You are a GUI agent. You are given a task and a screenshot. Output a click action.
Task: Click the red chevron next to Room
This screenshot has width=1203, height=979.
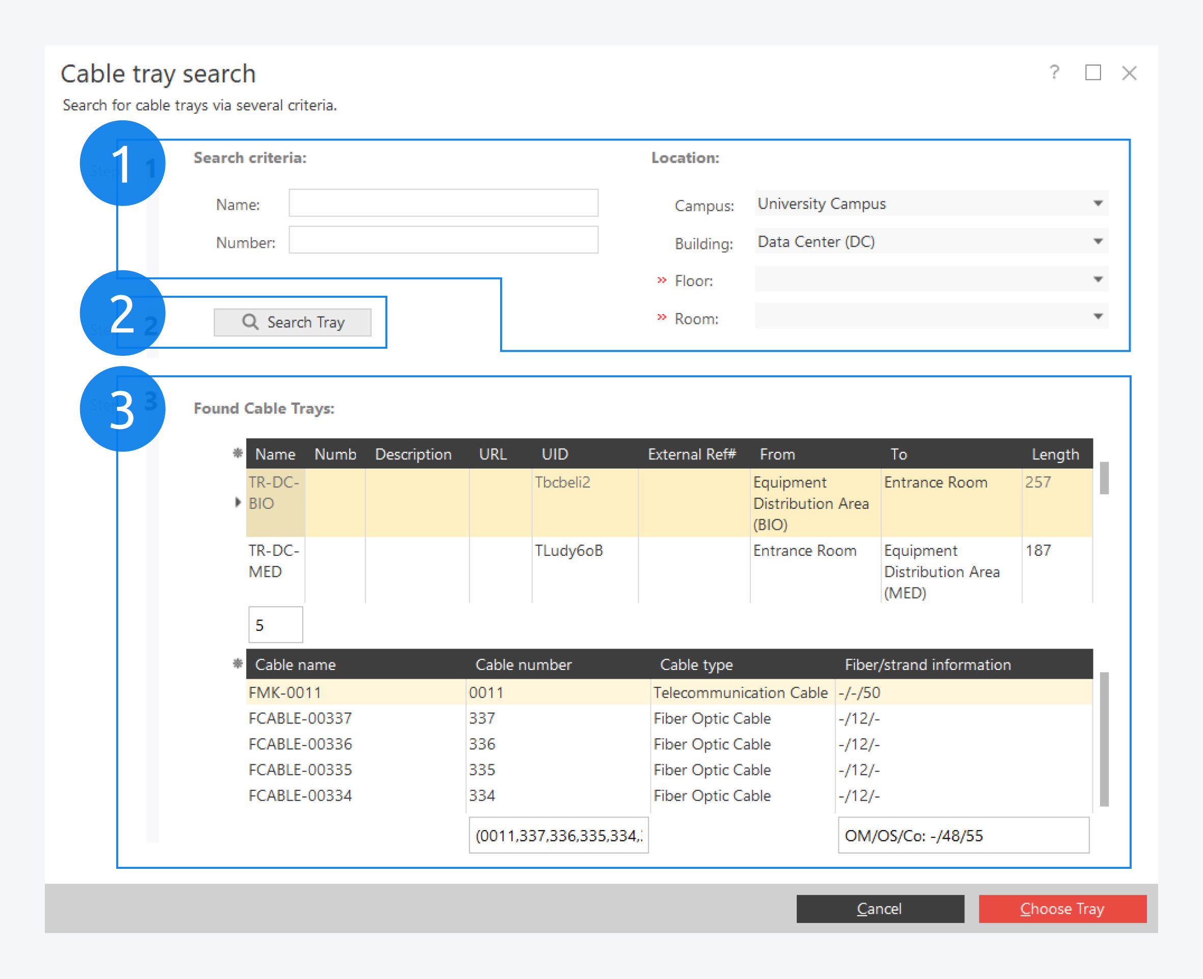click(662, 318)
